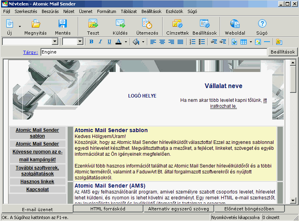Open the dropdown arrow next to Új

(x=20, y=26)
